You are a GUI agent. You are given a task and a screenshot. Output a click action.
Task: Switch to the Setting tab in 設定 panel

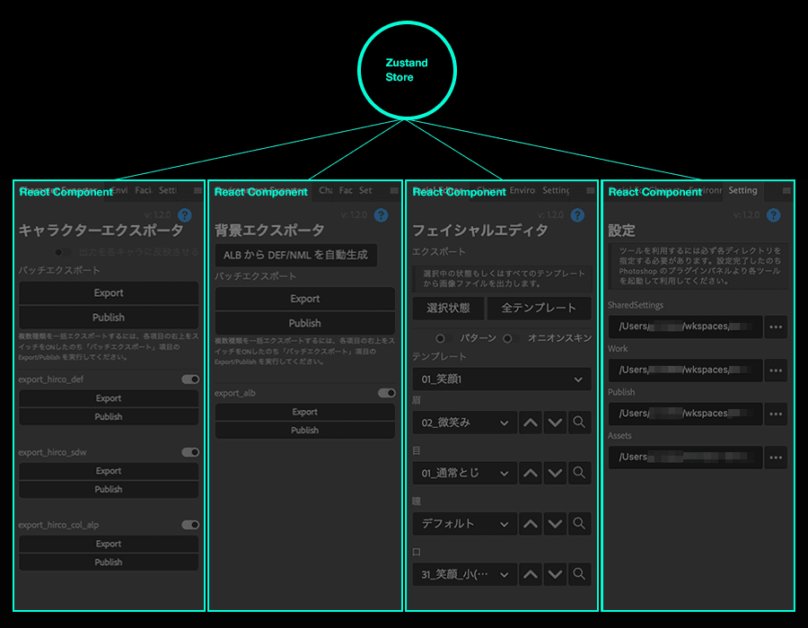742,191
